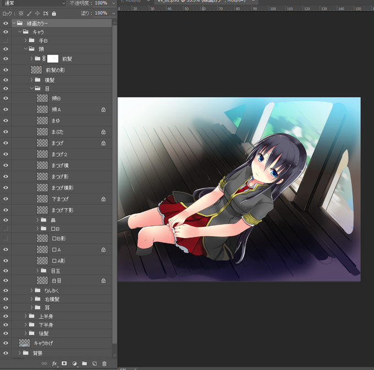The image size is (374, 370).
Task: Click the lock icon on まつげ layer
Action: click(103, 143)
